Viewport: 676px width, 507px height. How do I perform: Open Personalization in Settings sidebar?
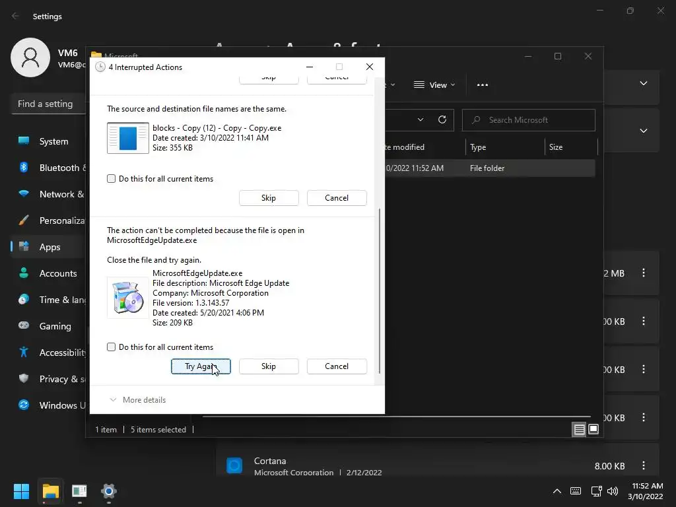tap(48, 220)
